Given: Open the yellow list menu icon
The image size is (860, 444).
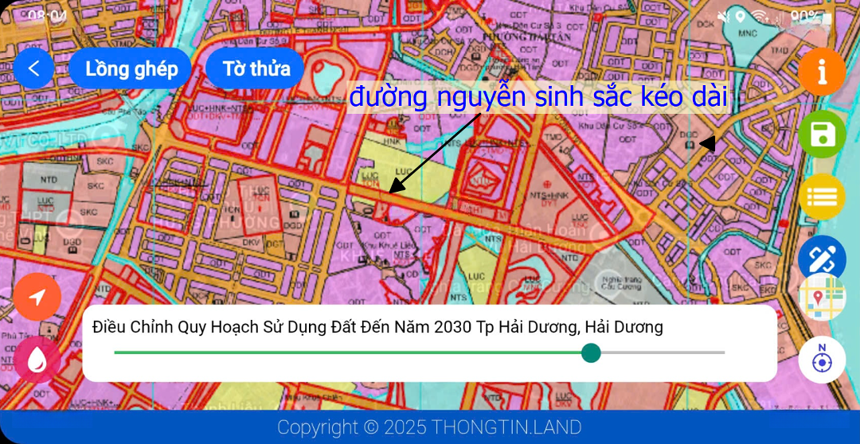Looking at the screenshot, I should point(822,197).
